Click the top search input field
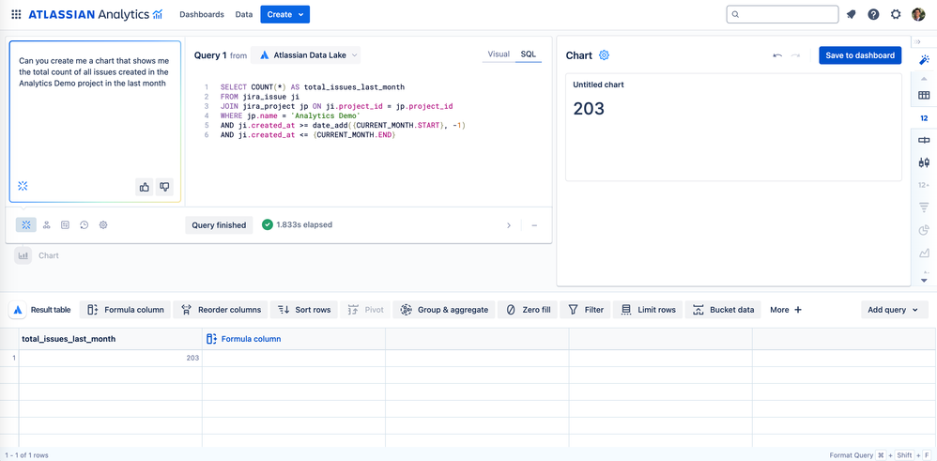Image resolution: width=937 pixels, height=461 pixels. (x=782, y=14)
